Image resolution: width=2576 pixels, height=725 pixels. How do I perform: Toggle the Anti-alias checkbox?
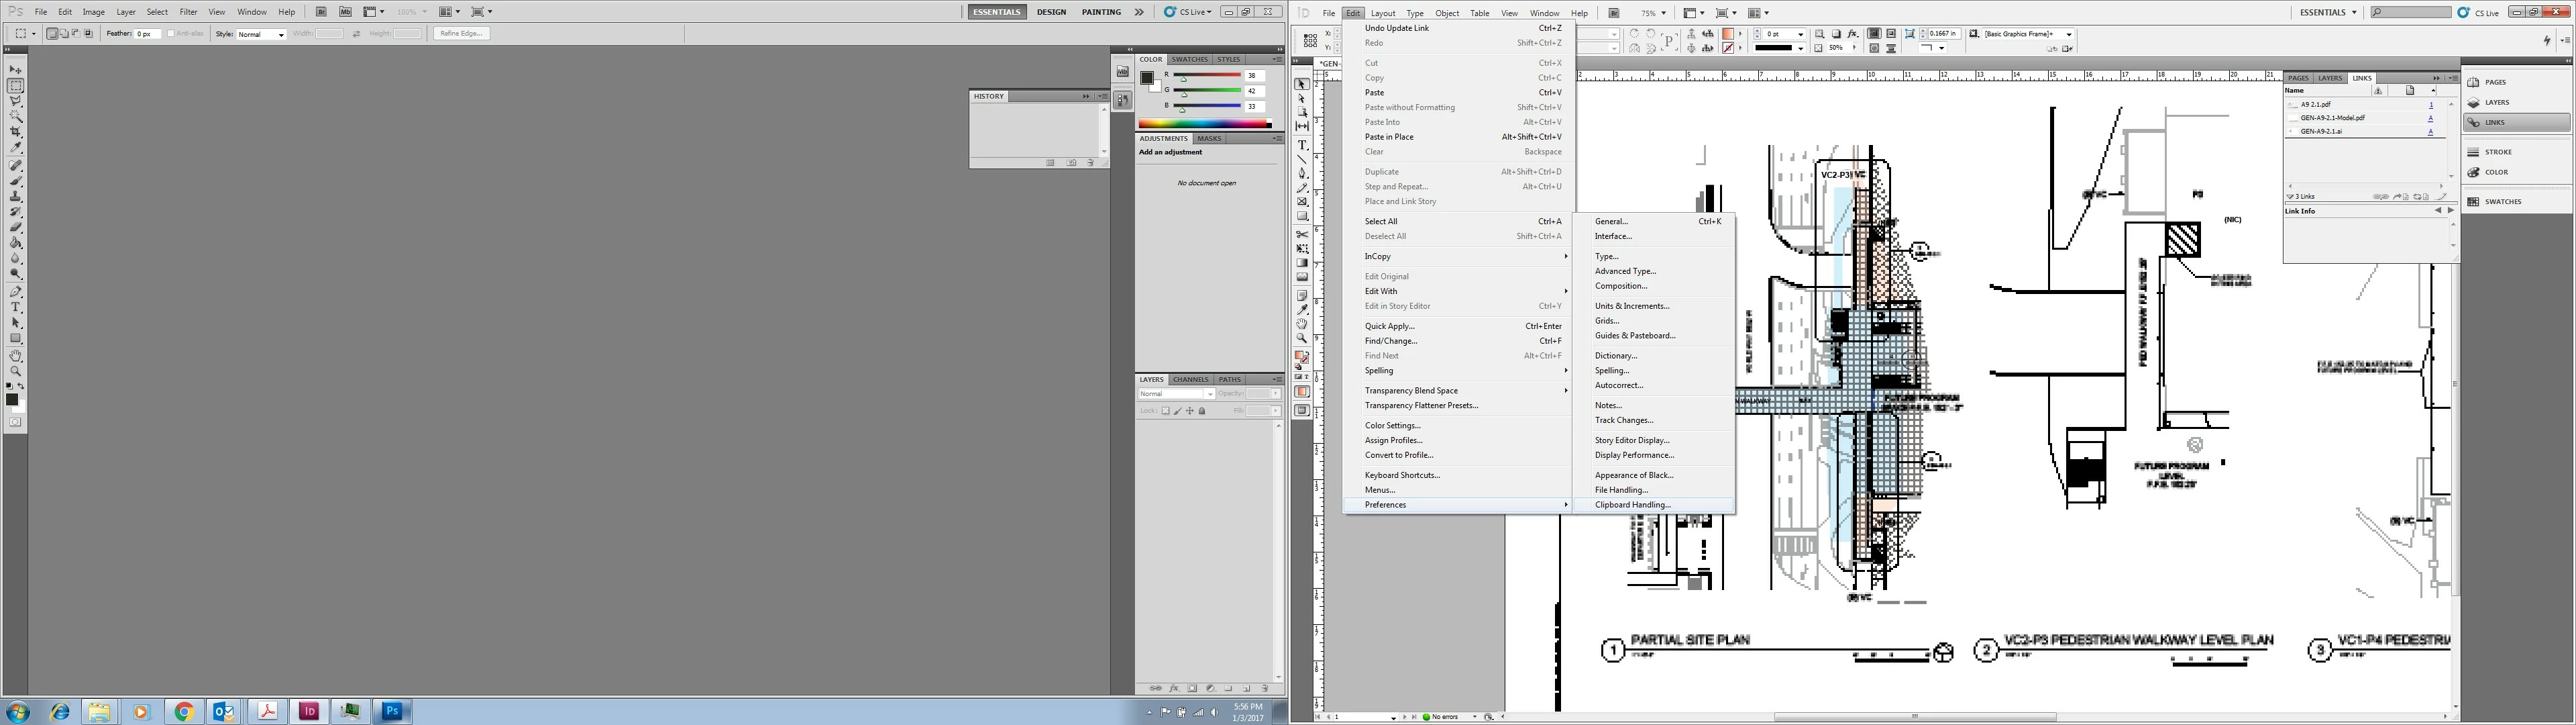click(171, 34)
